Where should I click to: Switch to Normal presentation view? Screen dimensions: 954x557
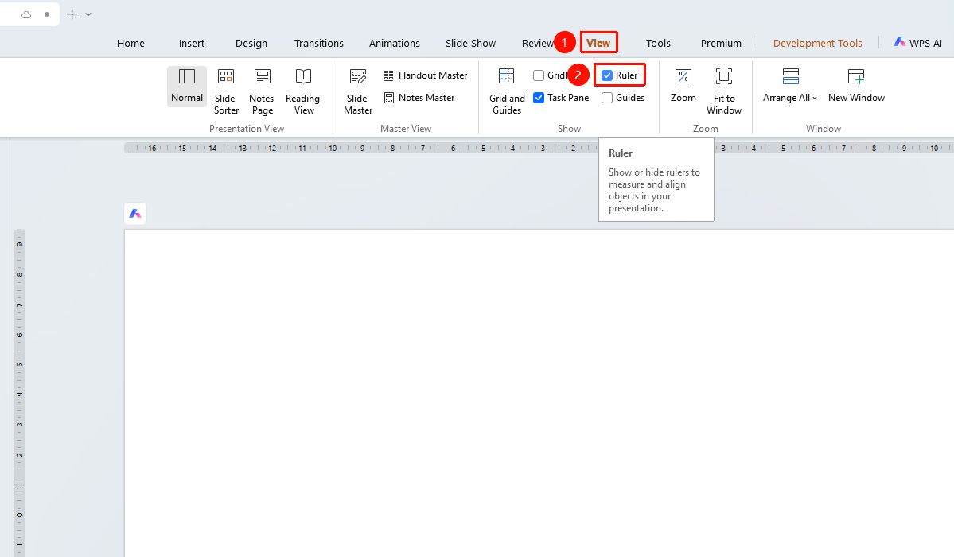click(187, 87)
